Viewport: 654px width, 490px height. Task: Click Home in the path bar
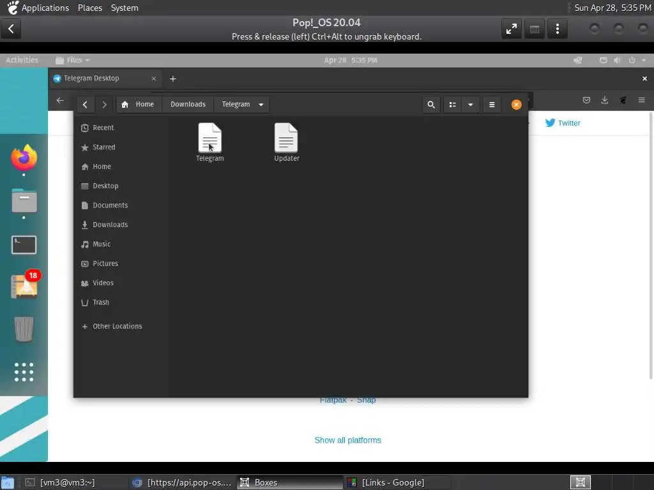(139, 105)
